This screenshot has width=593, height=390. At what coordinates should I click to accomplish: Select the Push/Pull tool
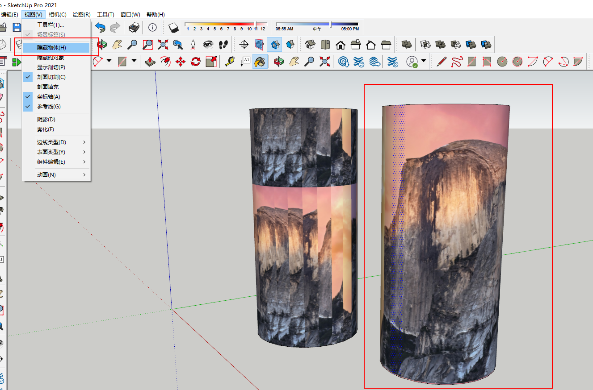(x=151, y=61)
